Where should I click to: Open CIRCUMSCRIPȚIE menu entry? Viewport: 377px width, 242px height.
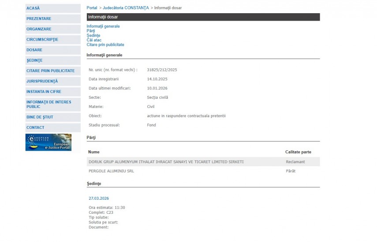tap(42, 40)
